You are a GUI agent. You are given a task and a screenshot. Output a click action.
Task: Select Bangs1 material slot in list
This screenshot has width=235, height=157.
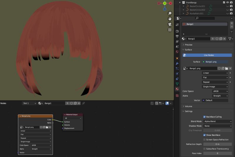[204, 24]
